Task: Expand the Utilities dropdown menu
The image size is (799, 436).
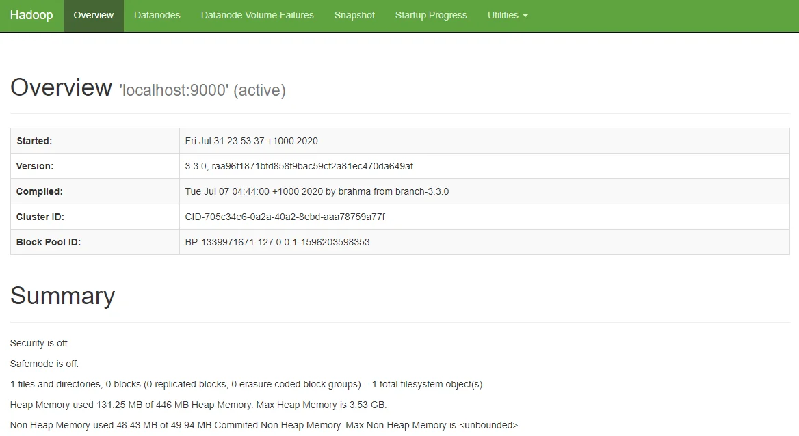Action: [507, 15]
